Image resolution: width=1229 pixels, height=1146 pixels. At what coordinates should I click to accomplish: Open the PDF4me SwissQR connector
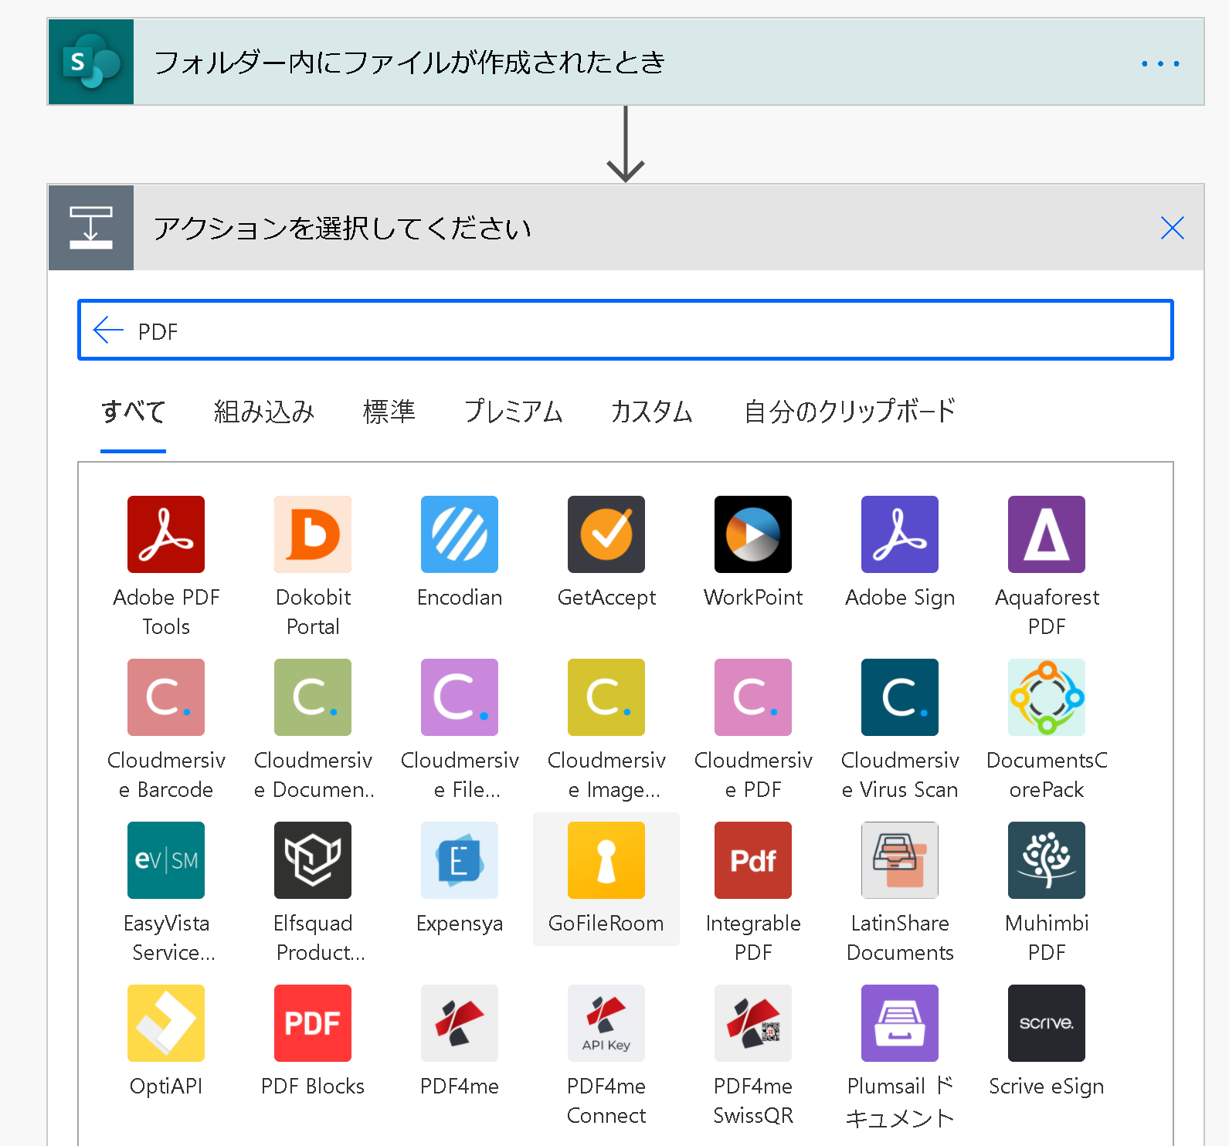coord(753,1023)
